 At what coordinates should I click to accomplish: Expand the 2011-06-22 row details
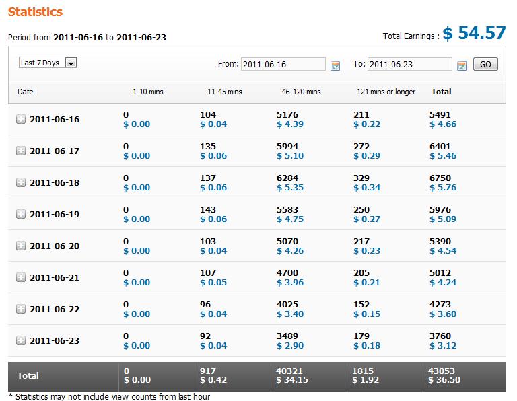coord(21,309)
